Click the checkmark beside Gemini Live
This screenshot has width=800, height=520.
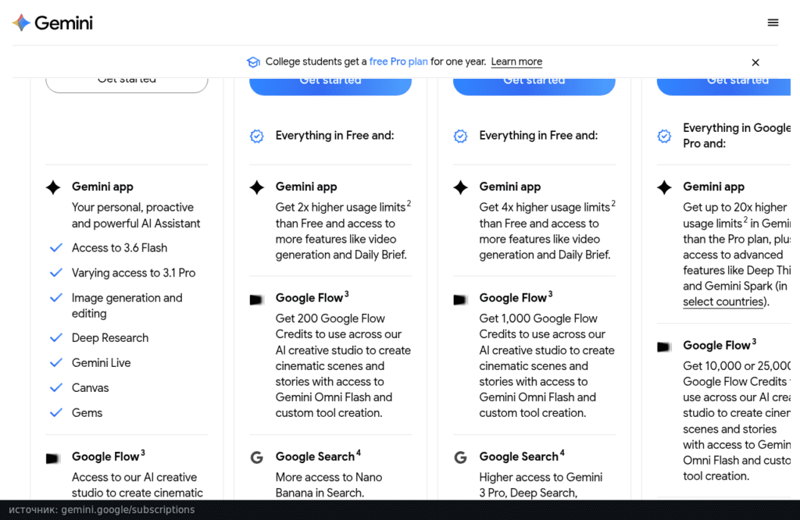point(56,362)
